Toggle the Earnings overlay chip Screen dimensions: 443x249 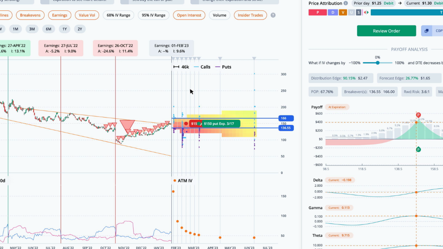point(60,15)
